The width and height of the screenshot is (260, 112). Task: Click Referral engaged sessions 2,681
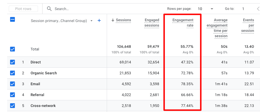(x=154, y=95)
